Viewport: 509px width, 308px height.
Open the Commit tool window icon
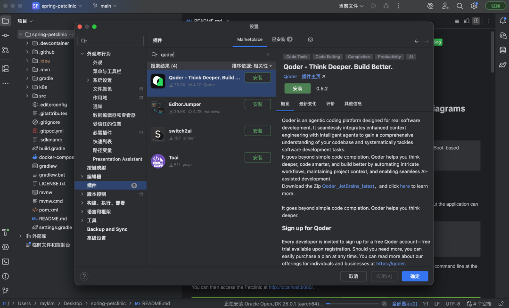pos(6,35)
